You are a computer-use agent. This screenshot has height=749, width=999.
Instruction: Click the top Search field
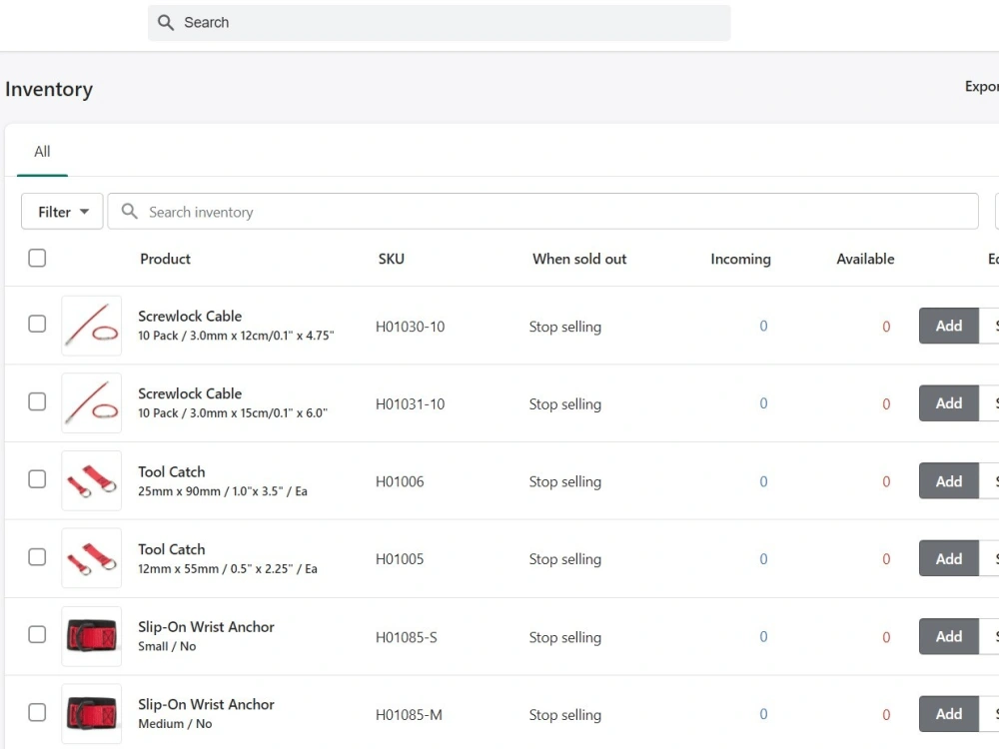[439, 23]
